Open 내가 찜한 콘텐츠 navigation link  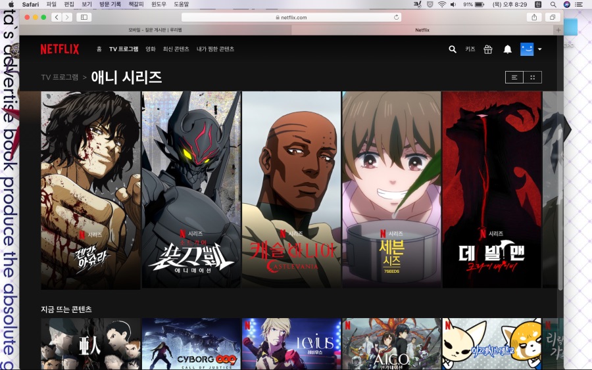215,49
